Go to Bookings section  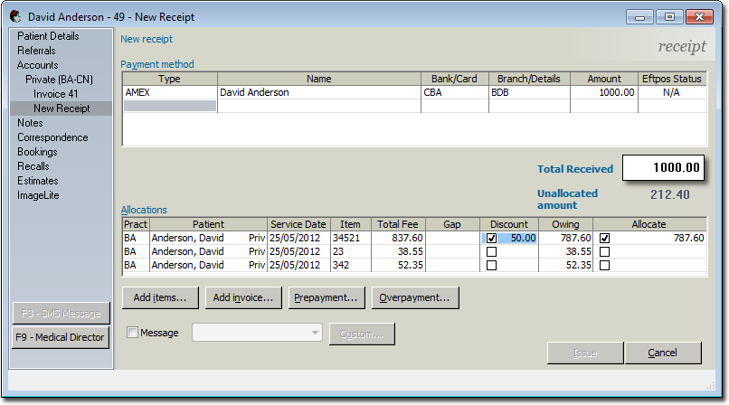(37, 152)
